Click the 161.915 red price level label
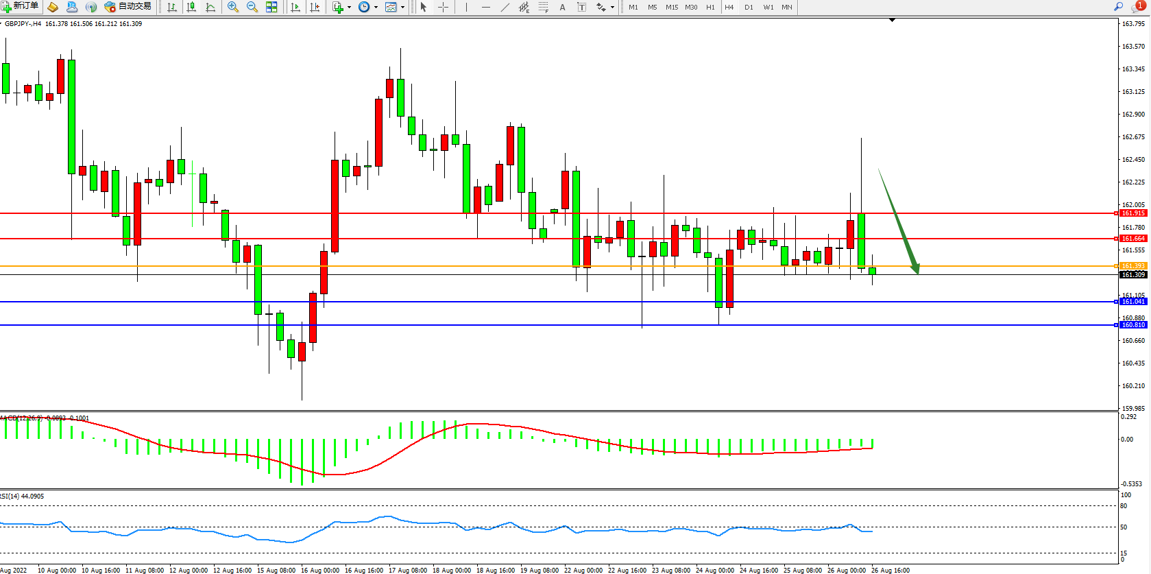 click(x=1133, y=213)
